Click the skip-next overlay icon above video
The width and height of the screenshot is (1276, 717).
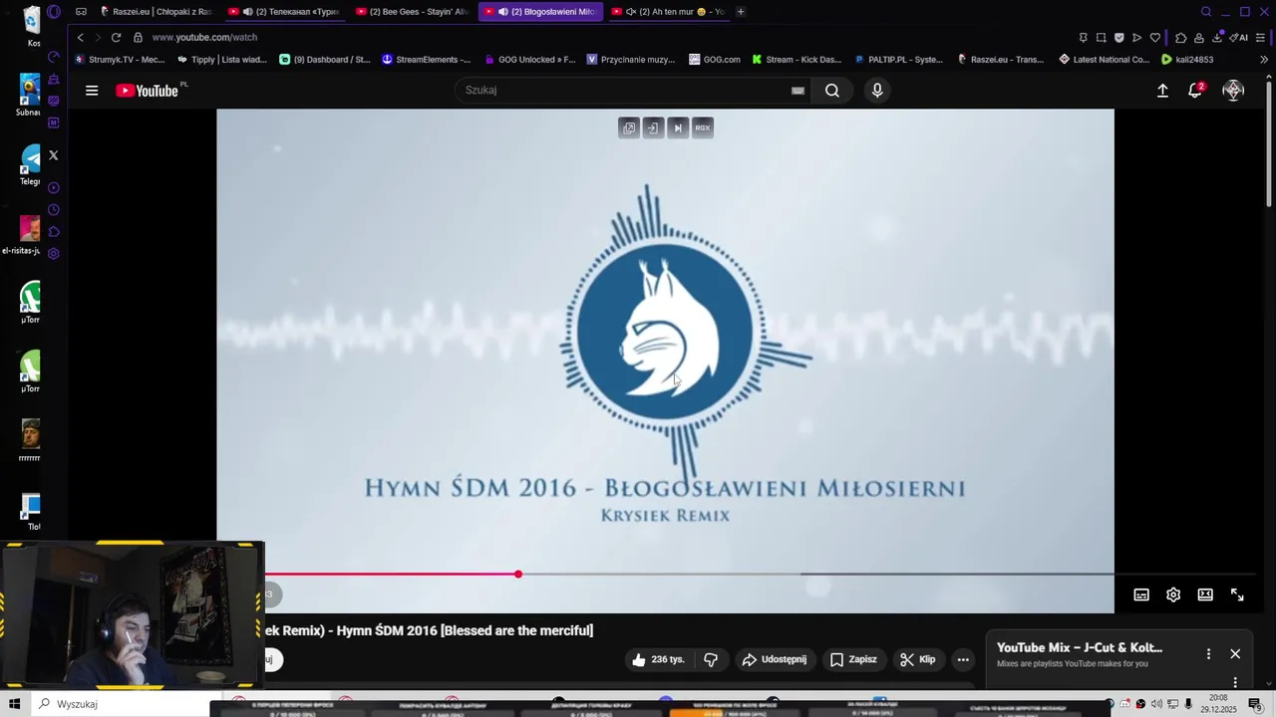pyautogui.click(x=678, y=127)
